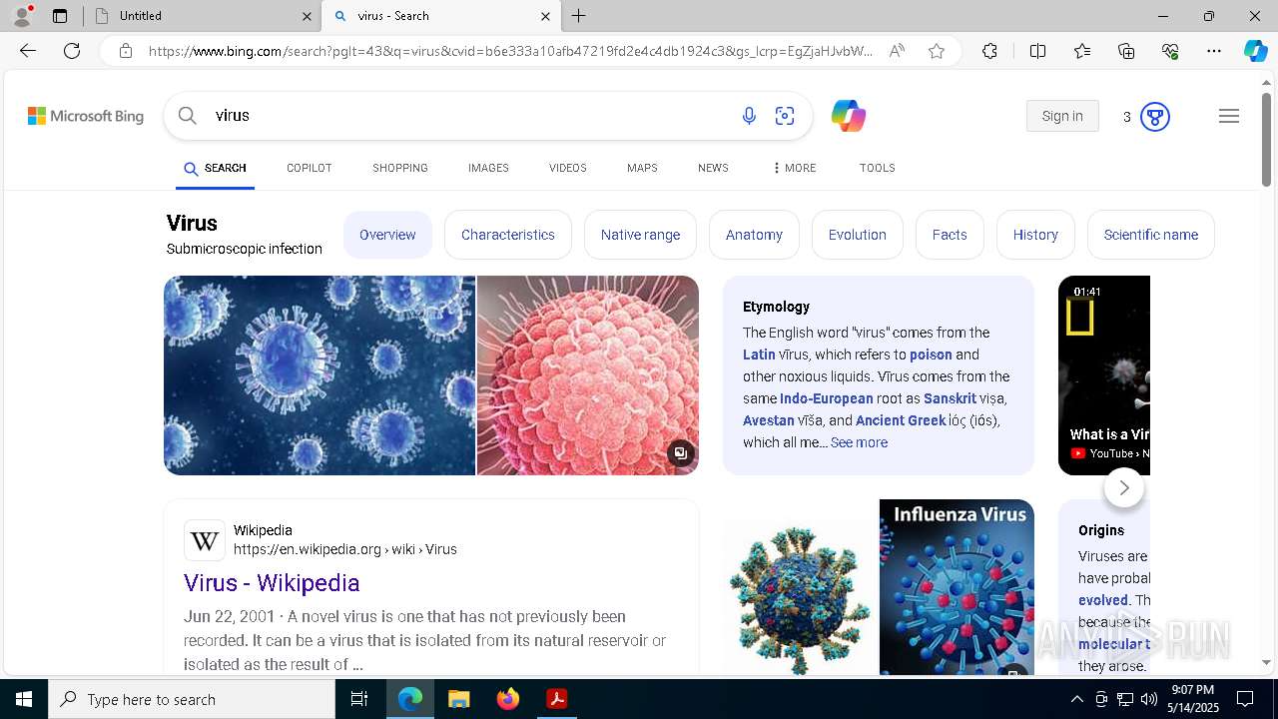Refresh the page with the reload icon
This screenshot has height=719, width=1278.
pos(72,51)
